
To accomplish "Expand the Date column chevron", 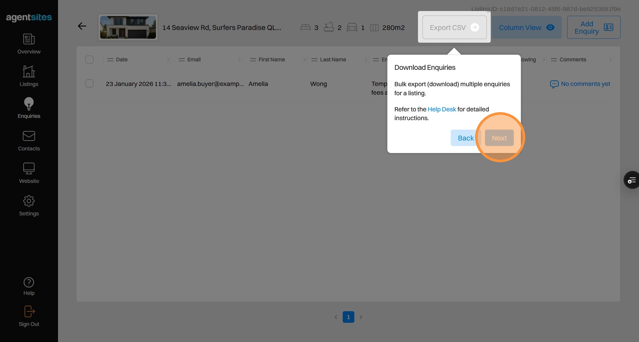I will pos(168,60).
